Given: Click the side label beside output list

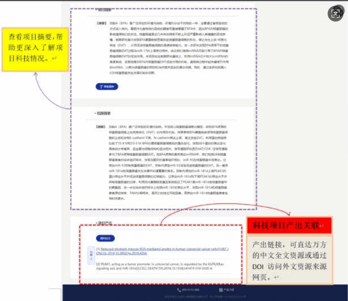Looking at the screenshot, I should point(90,256).
